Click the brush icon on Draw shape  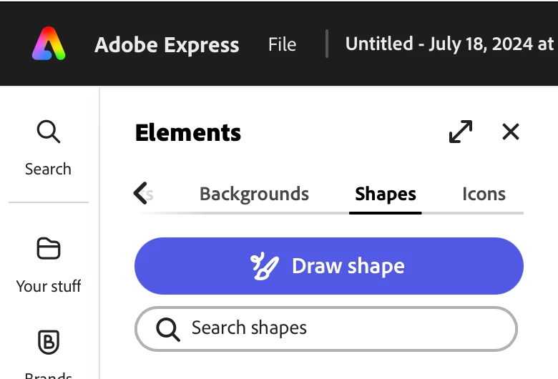263,267
